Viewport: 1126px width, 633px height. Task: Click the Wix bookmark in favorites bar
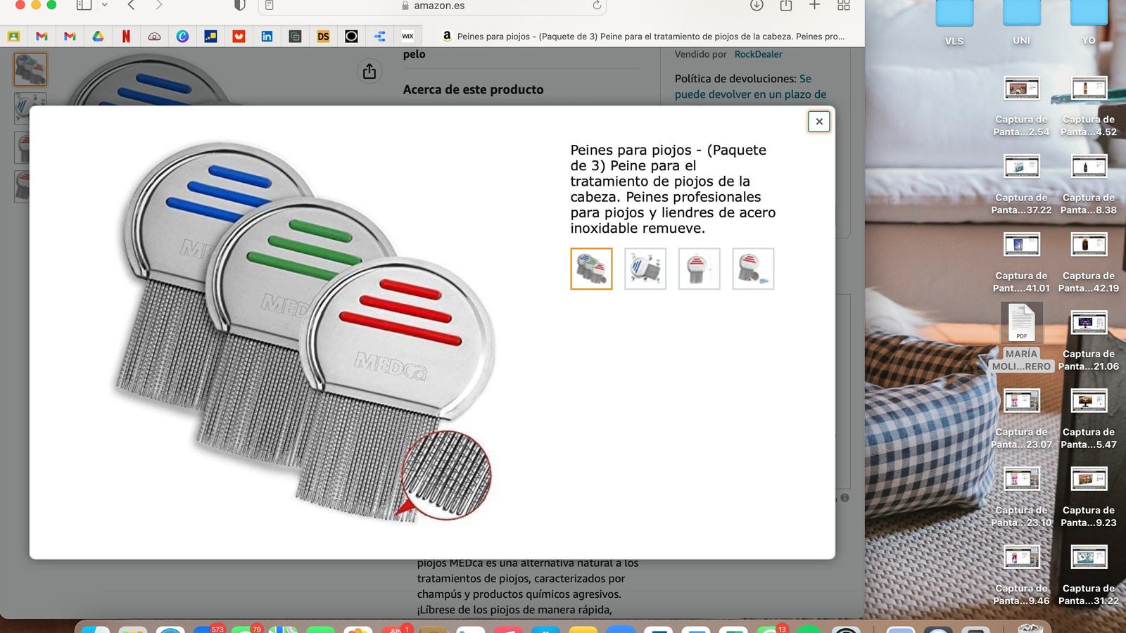tap(407, 37)
